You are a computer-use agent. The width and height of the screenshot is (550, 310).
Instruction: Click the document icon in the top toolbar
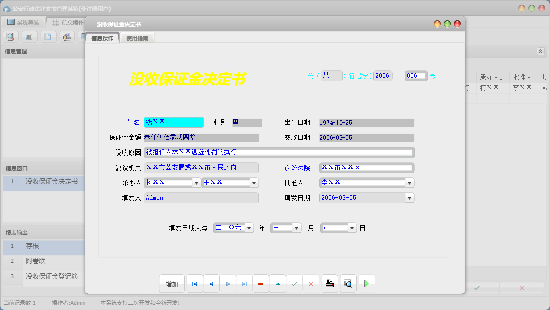coord(48,36)
